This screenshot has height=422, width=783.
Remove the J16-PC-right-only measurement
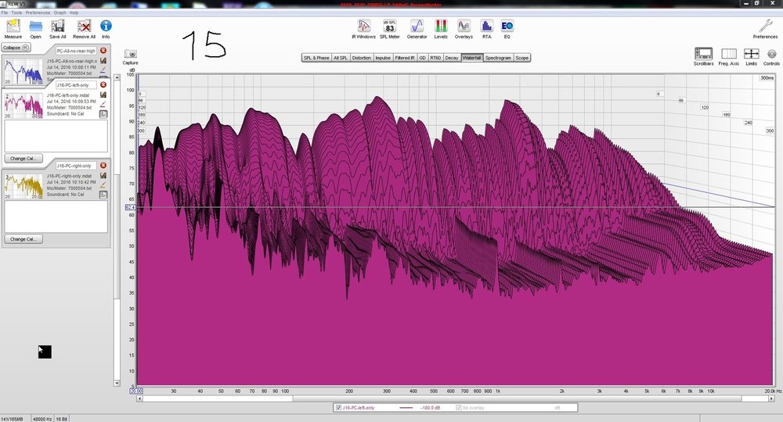tap(103, 166)
